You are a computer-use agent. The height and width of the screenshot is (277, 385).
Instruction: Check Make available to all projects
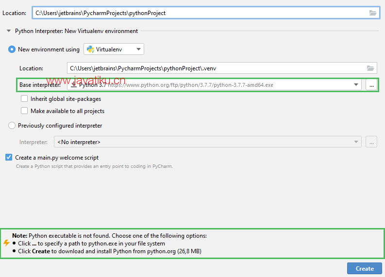[24, 111]
